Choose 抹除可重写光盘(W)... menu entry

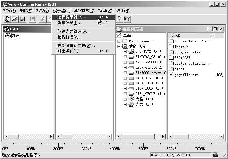pos(84,46)
